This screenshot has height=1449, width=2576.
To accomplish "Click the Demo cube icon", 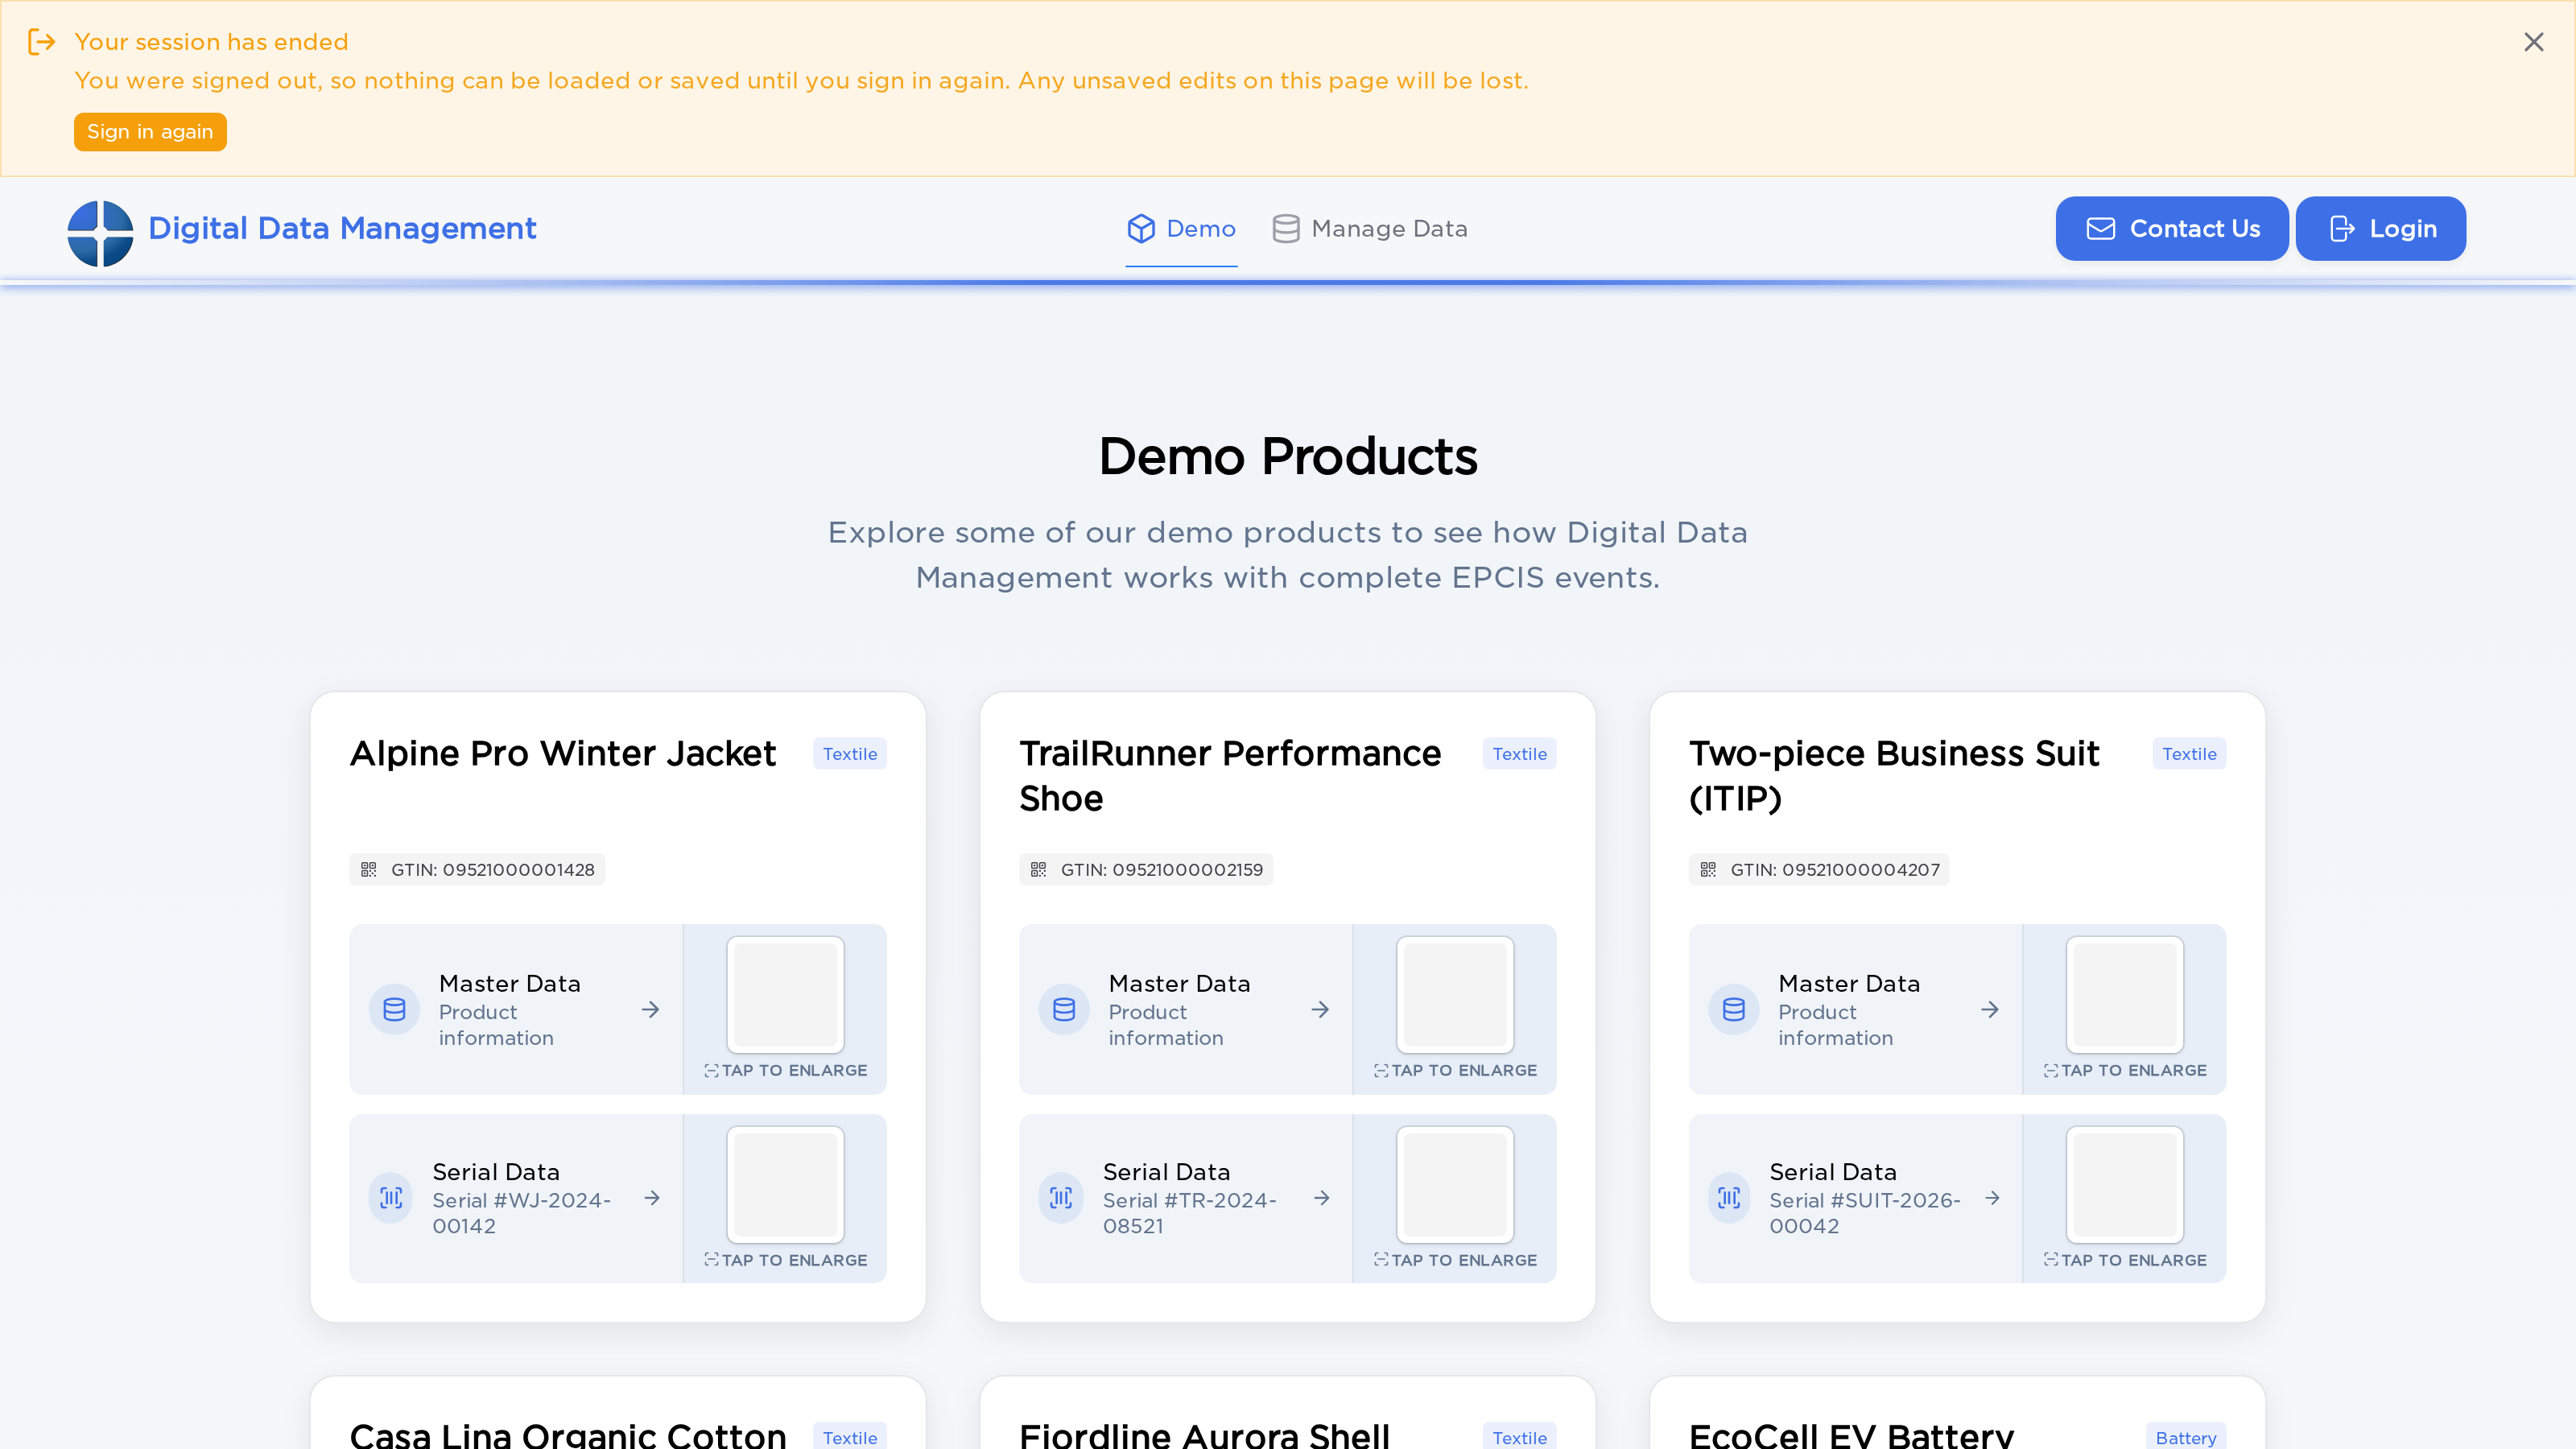I will (x=1141, y=229).
